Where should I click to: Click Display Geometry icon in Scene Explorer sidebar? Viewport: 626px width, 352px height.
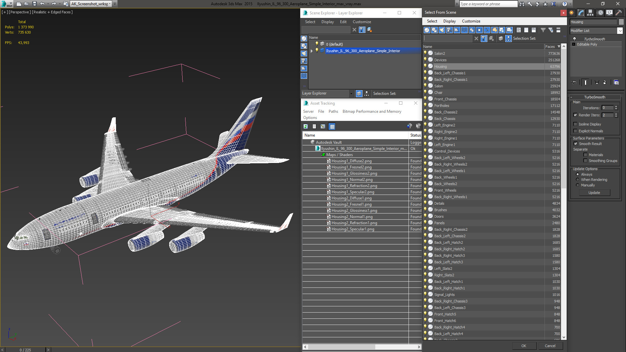pos(304,38)
